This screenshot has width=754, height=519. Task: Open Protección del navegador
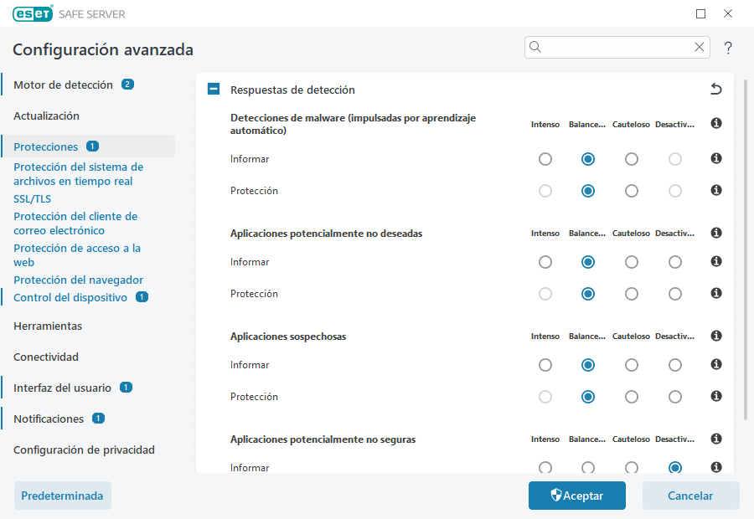point(79,280)
